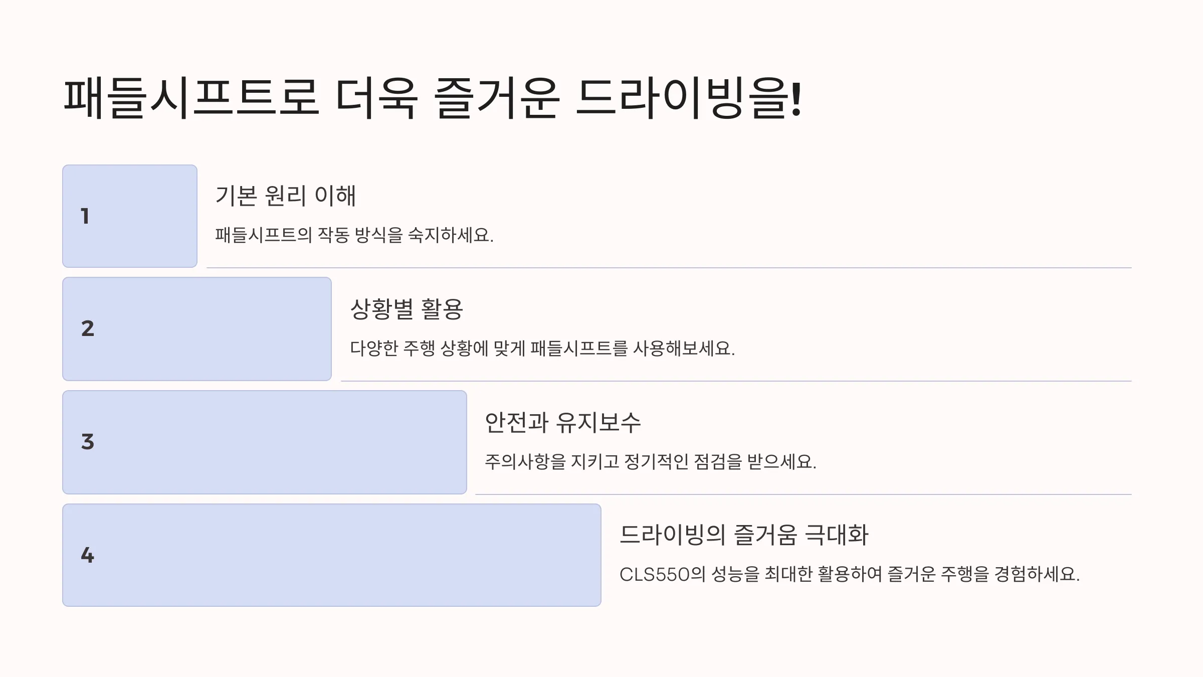Select the number 1 in the first box

tap(85, 216)
